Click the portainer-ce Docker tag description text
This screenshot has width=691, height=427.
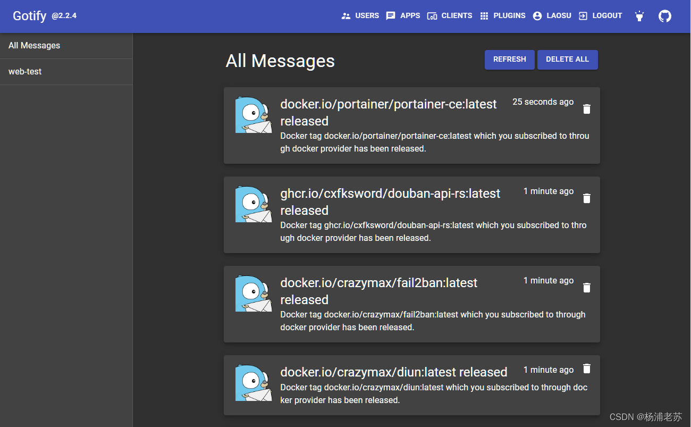[435, 143]
